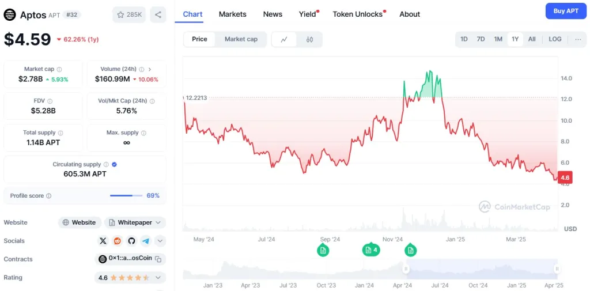Click the share icon next to watchlist
This screenshot has height=291, width=590.
[x=158, y=14]
